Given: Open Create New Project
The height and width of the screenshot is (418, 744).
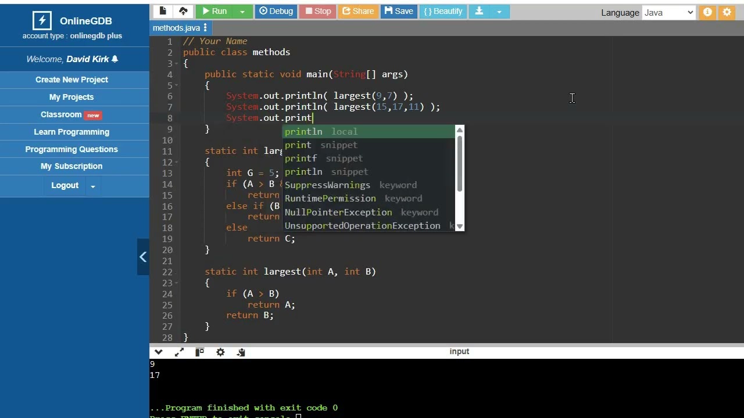Looking at the screenshot, I should pos(71,80).
